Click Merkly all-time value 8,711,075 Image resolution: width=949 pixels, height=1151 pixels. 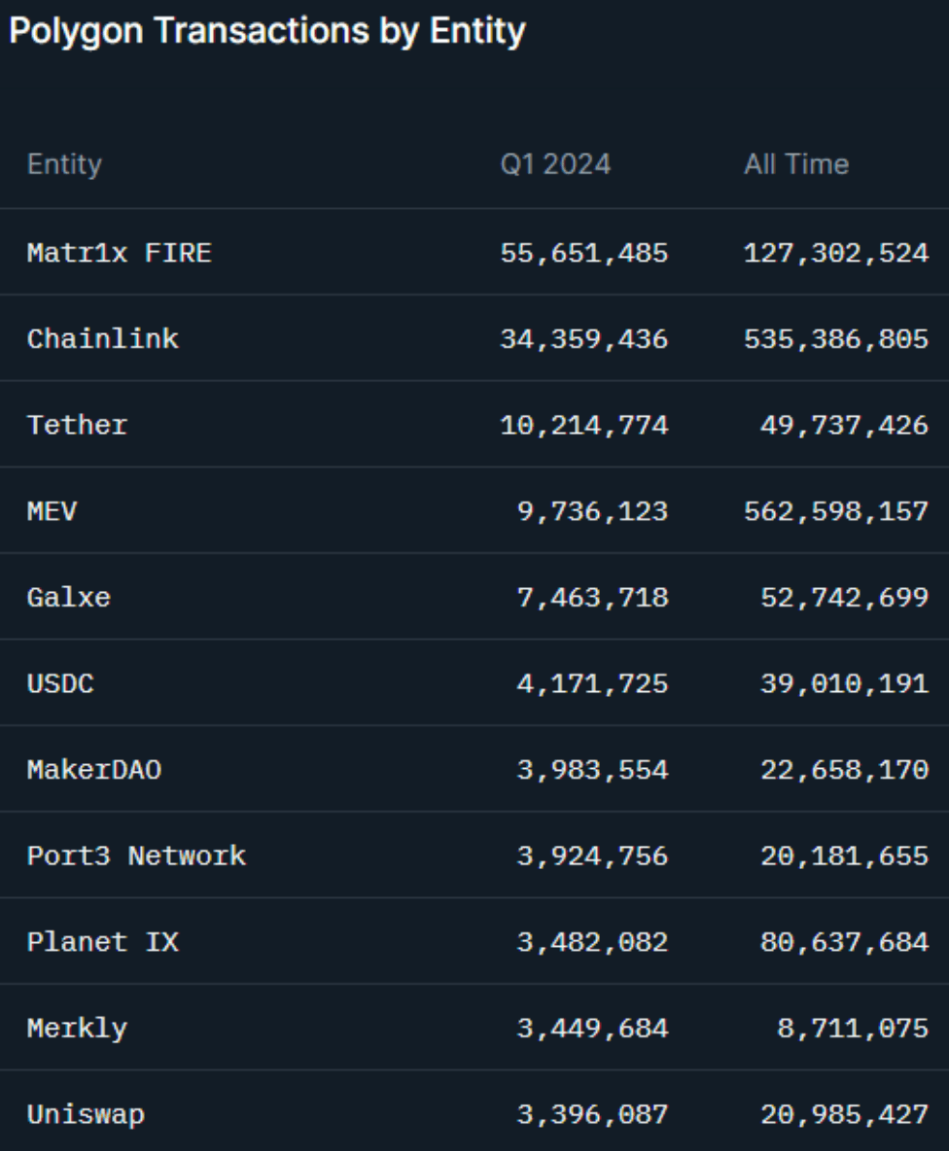852,1029
